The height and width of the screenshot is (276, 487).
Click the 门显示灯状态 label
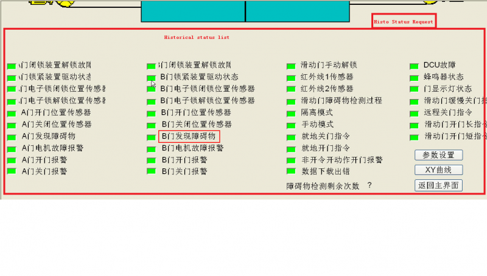447,89
